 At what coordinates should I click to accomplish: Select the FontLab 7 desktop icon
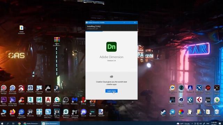click(x=56, y=89)
